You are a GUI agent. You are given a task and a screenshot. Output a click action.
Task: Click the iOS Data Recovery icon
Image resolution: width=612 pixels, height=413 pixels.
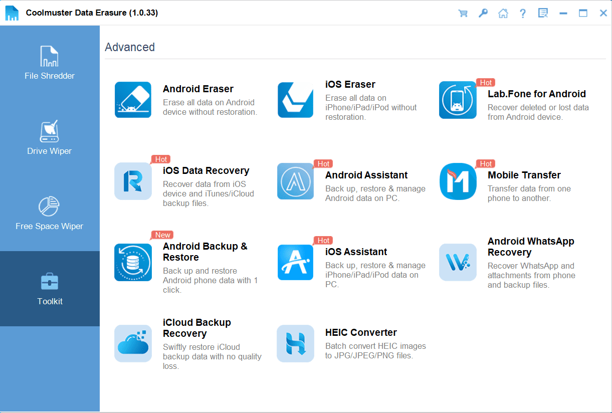point(133,181)
